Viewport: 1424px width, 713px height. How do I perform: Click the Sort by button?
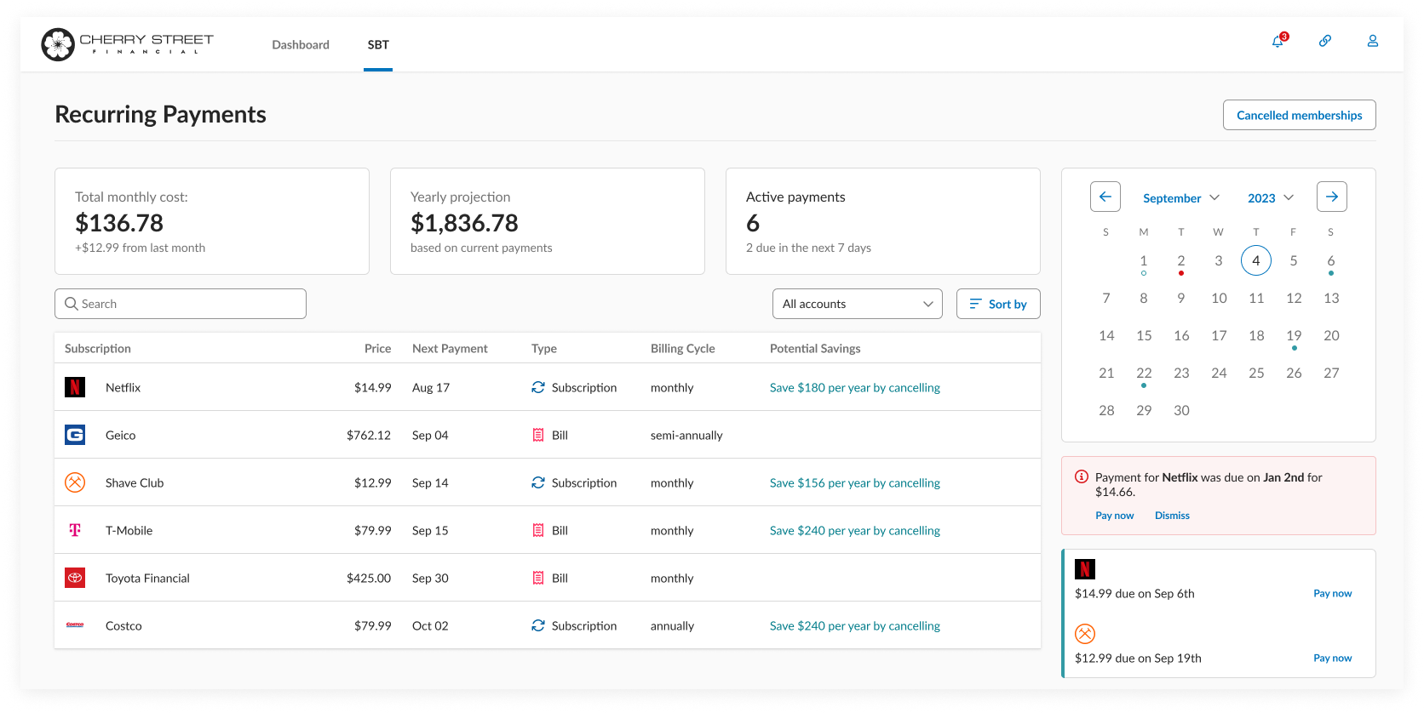998,304
